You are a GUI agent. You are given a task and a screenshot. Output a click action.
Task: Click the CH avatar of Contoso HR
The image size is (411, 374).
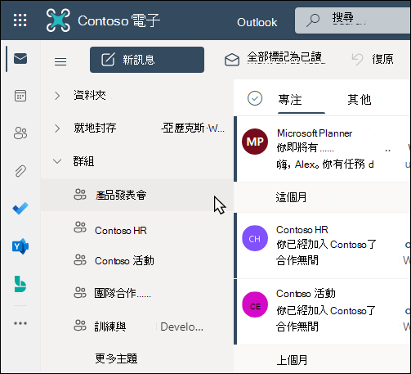pyautogui.click(x=255, y=238)
